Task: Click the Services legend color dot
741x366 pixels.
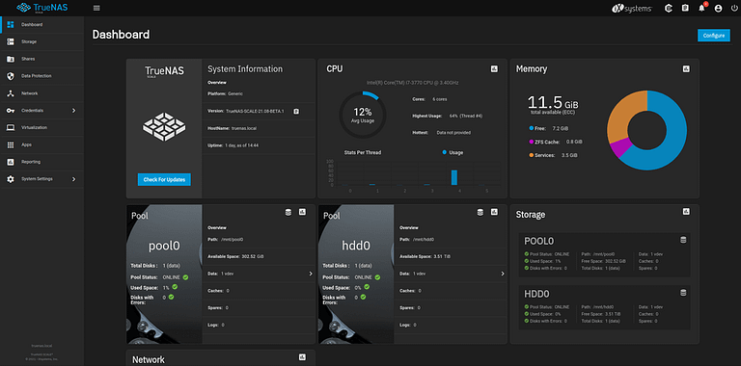Action: click(532, 155)
